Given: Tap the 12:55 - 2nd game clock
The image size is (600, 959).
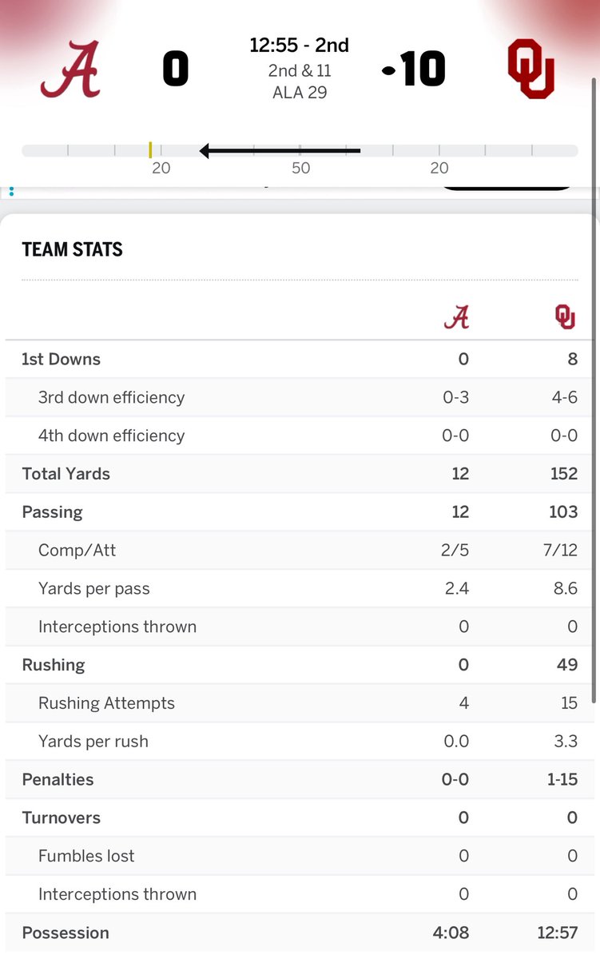Looking at the screenshot, I should (x=300, y=46).
